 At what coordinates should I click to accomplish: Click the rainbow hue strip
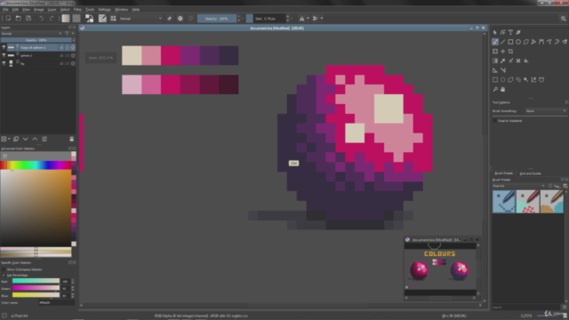(x=36, y=165)
